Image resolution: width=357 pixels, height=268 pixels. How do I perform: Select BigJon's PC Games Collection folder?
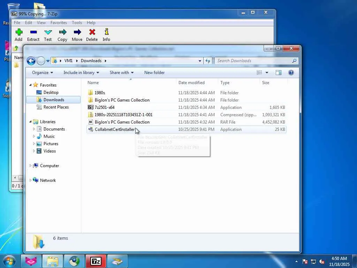[x=122, y=100]
